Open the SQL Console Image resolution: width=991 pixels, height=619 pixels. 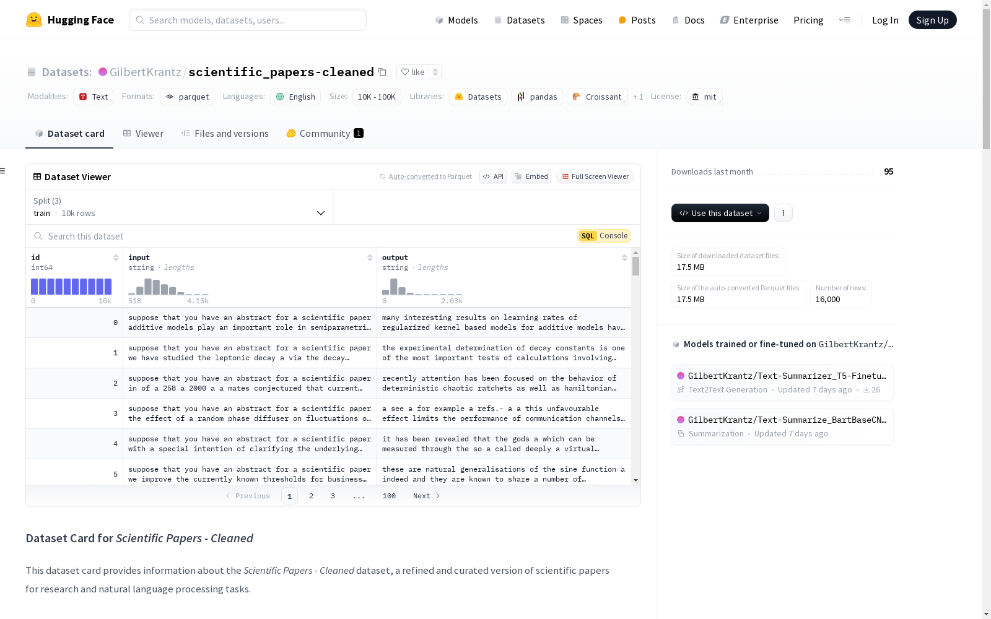tap(604, 236)
